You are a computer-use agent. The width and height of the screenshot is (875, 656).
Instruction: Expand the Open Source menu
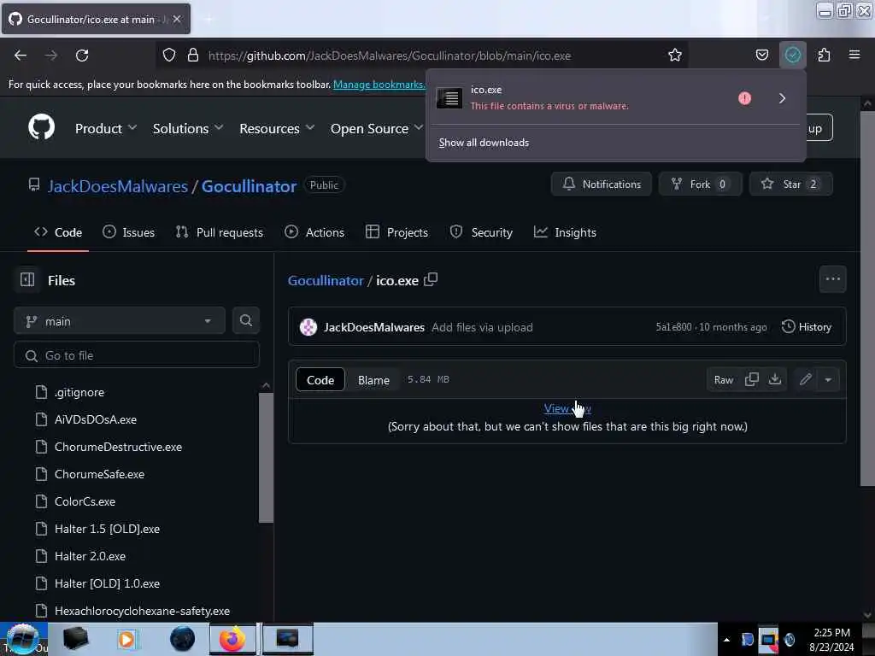(x=377, y=128)
